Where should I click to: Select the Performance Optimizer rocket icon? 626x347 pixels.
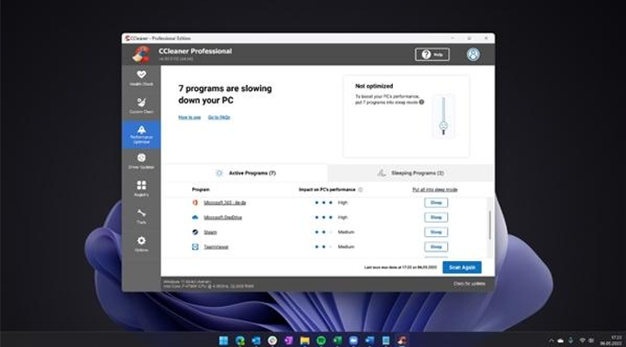click(x=142, y=129)
